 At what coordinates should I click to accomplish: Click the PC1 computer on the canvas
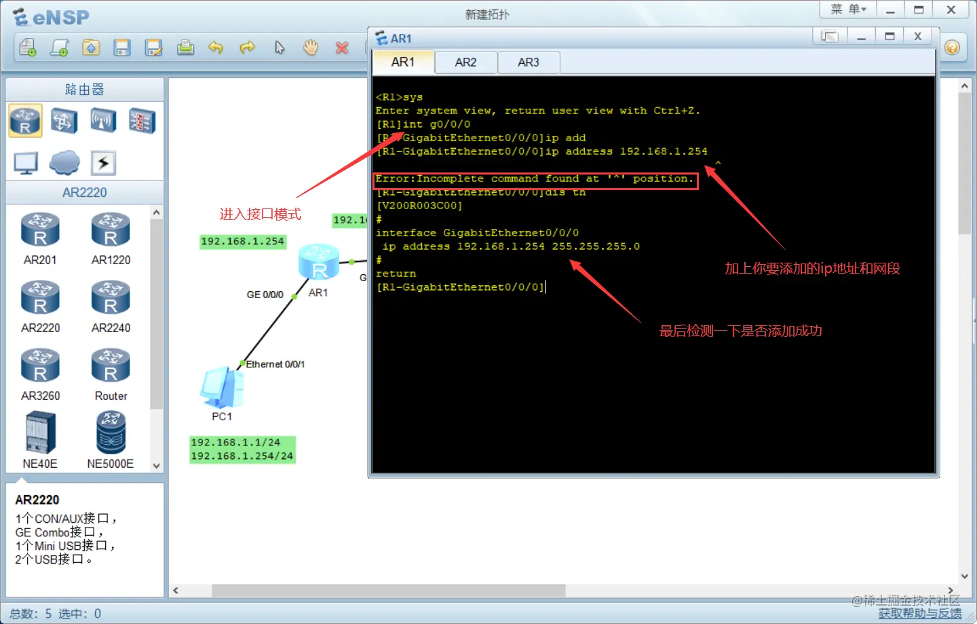pyautogui.click(x=222, y=388)
